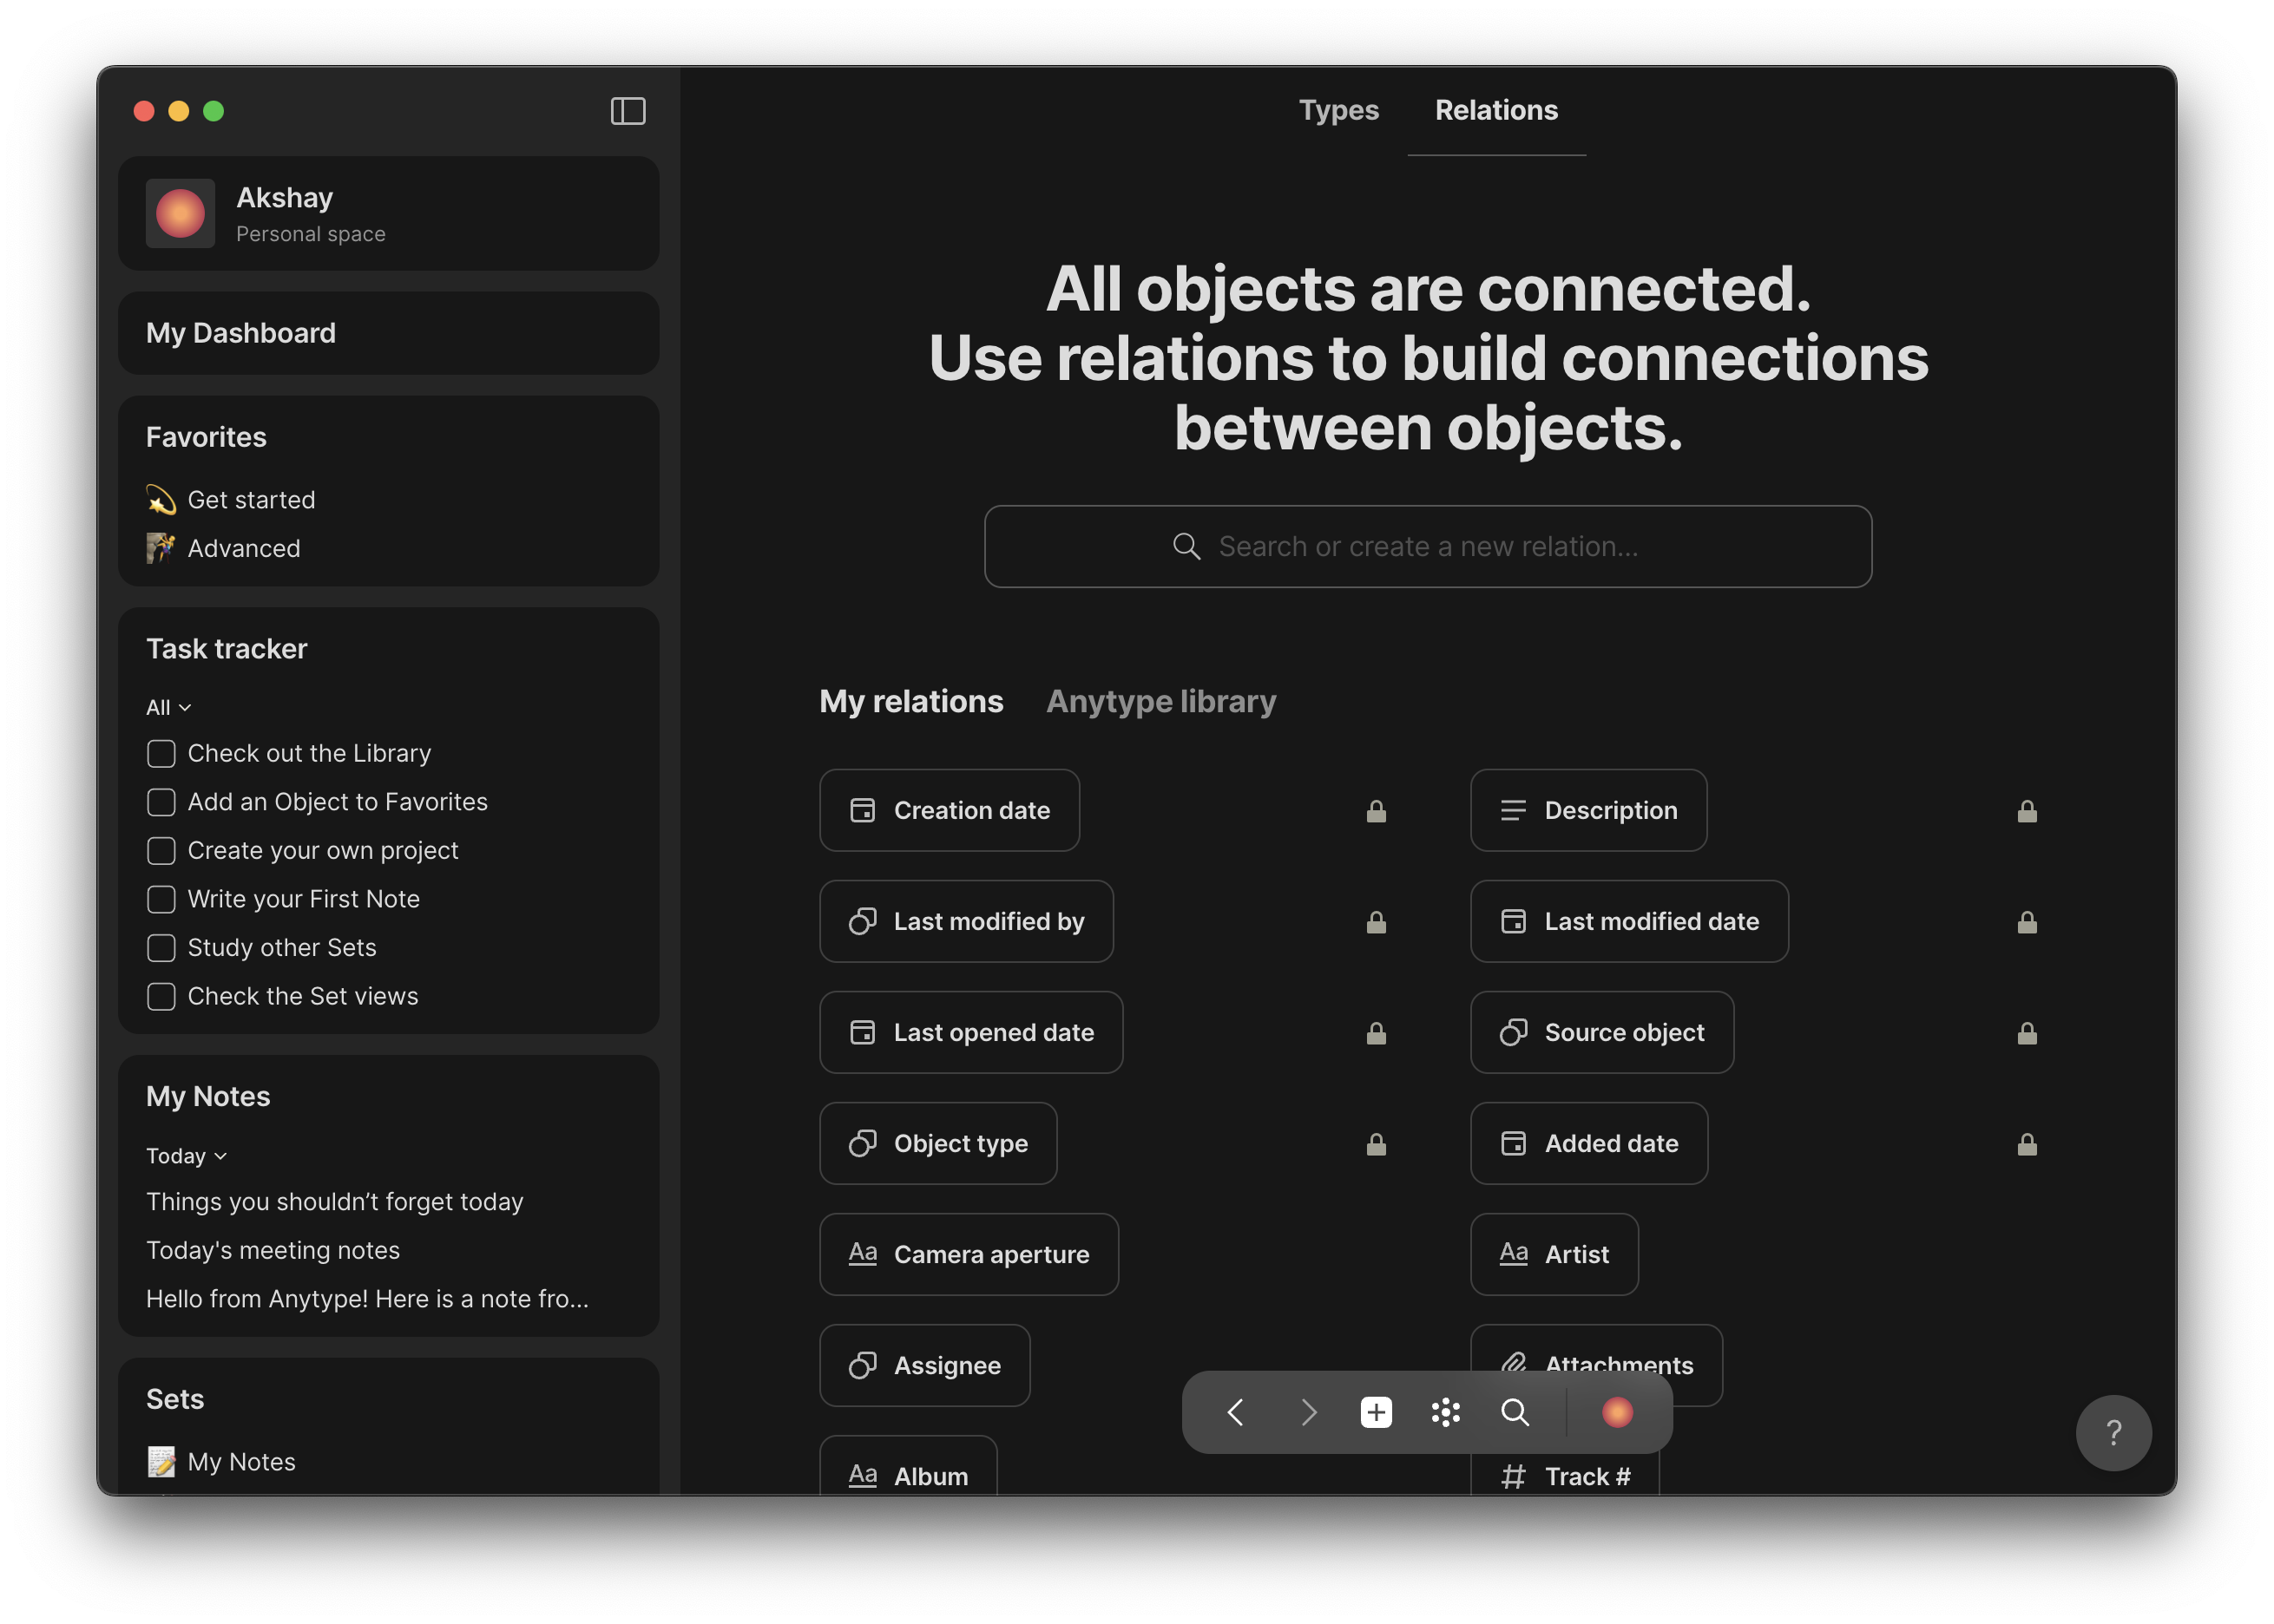Mark 'Study other Sets' as done

coord(161,947)
